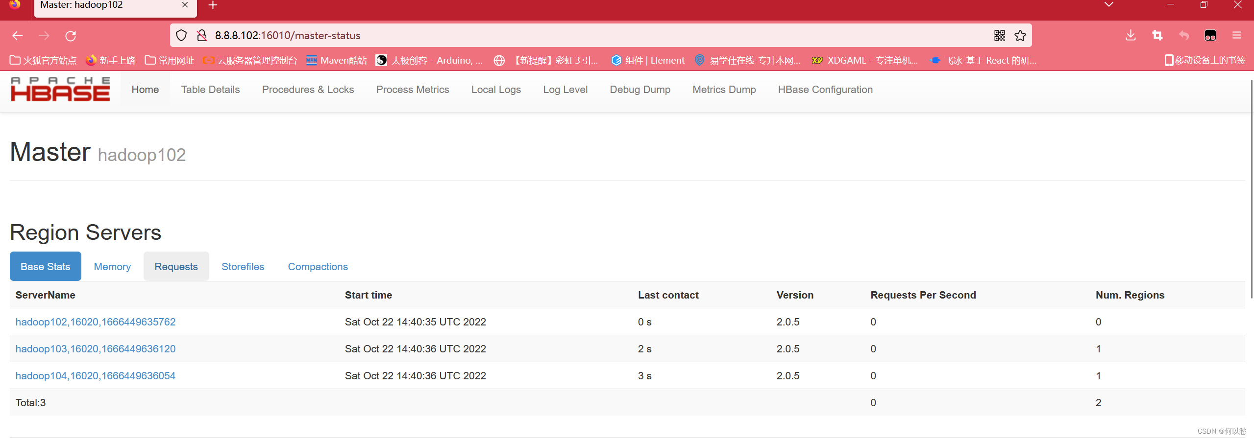This screenshot has height=439, width=1254.
Task: Click the '3 s' last contact value
Action: (x=644, y=376)
